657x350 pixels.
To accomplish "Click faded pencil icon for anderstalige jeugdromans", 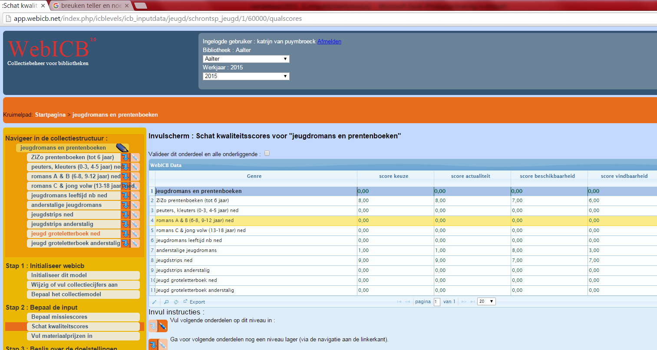I will click(x=135, y=205).
